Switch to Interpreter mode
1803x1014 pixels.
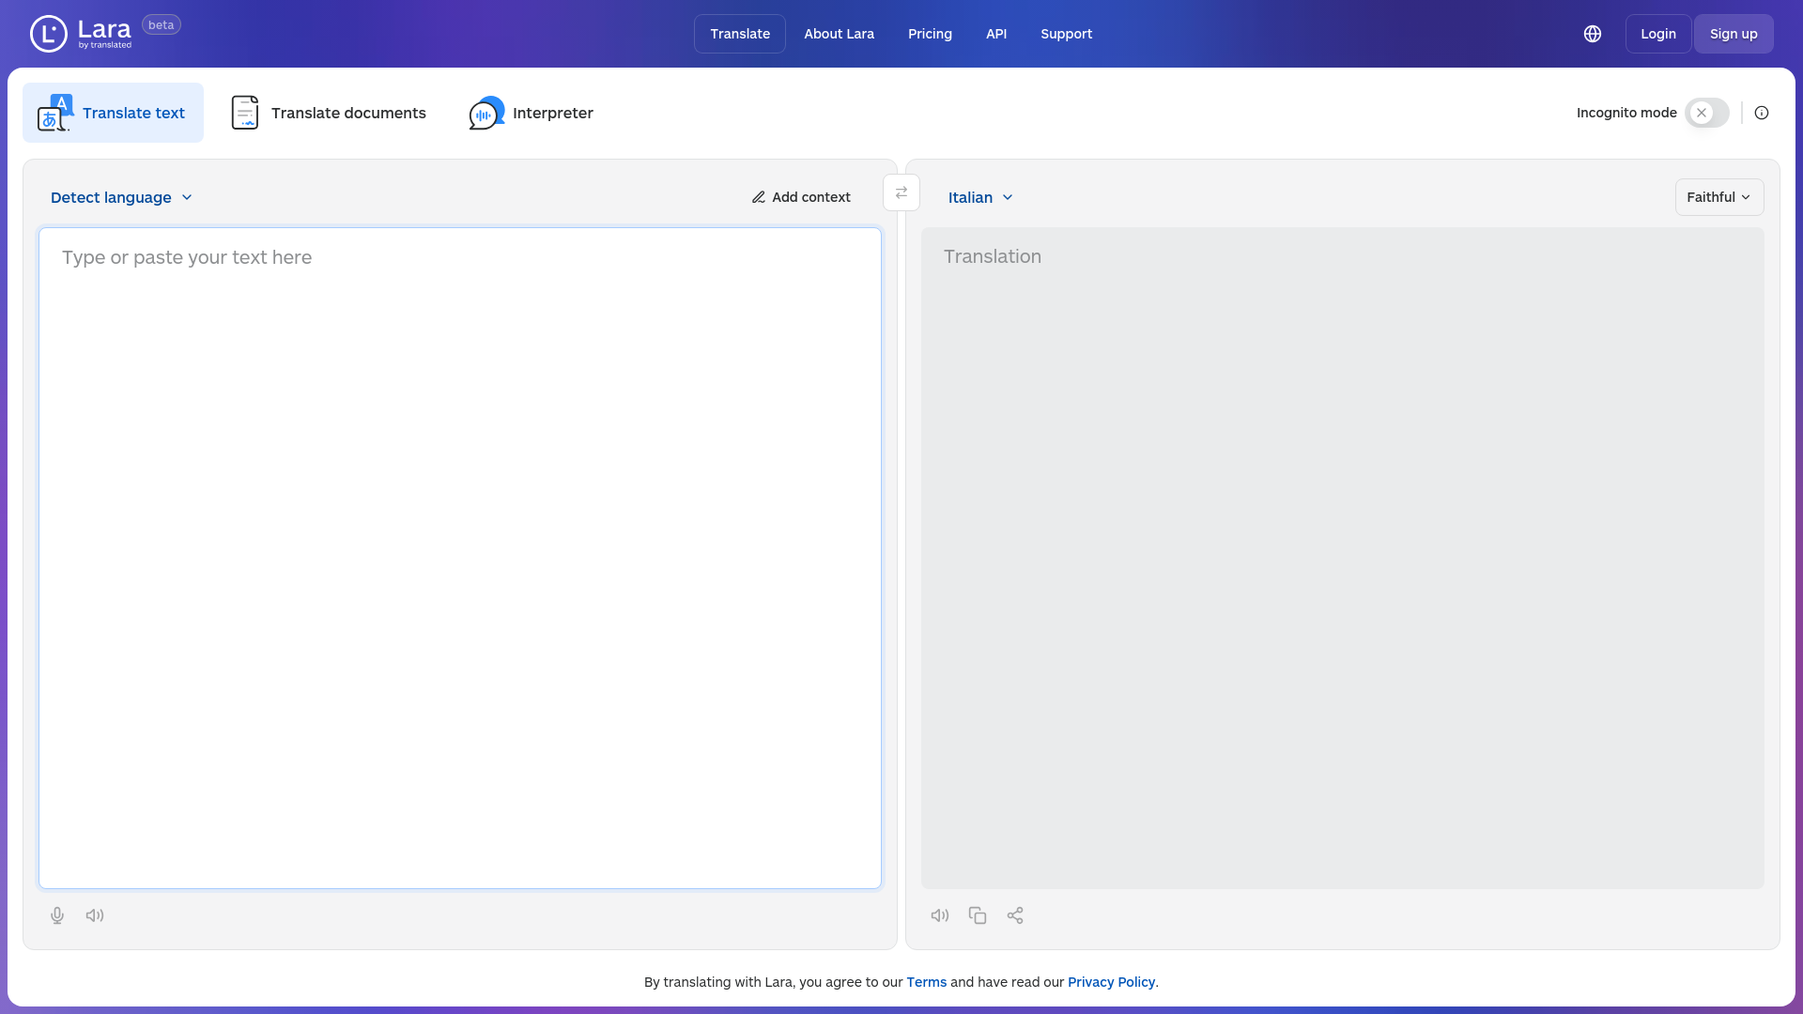(x=532, y=113)
